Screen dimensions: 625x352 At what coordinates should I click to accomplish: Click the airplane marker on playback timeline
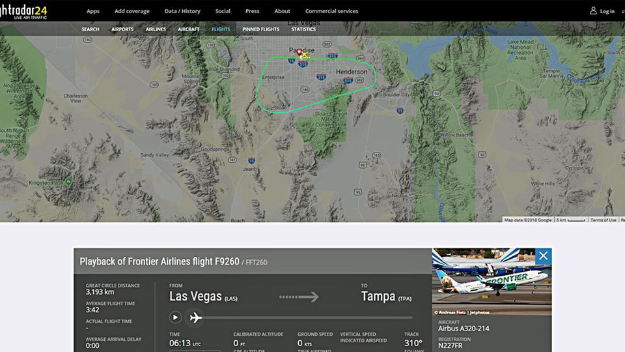195,317
